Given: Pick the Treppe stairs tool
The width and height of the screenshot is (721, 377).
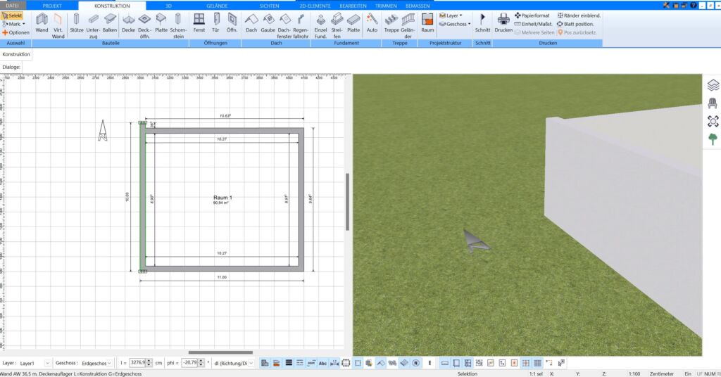Looking at the screenshot, I should coord(391,23).
